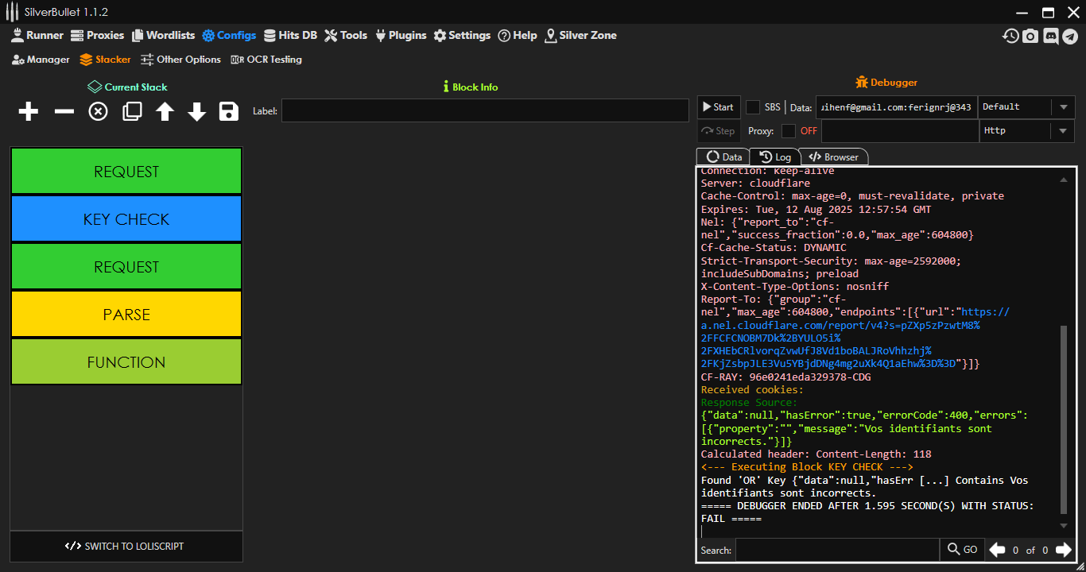Take a screenshot with the camera icon
The height and width of the screenshot is (572, 1086).
(1030, 36)
